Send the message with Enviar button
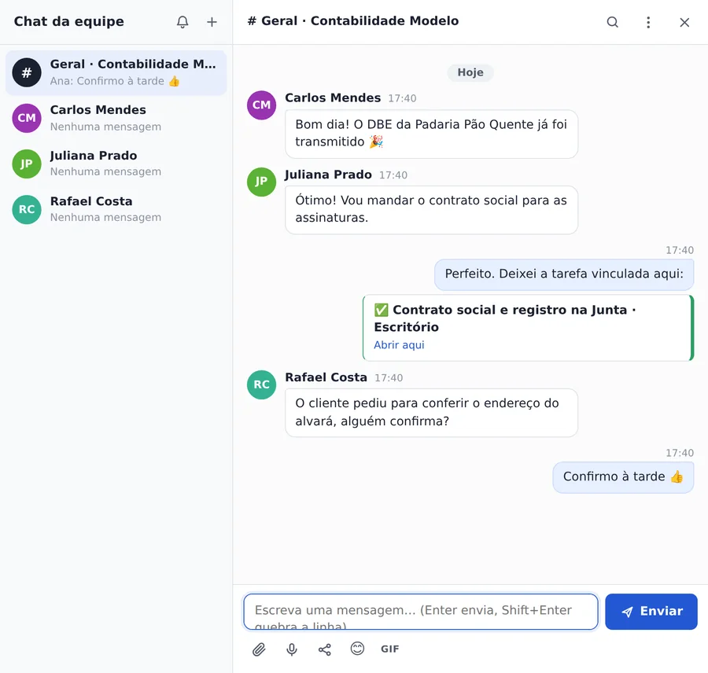This screenshot has height=673, width=708. (x=651, y=611)
